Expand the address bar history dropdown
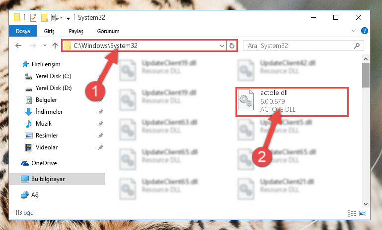 pos(222,46)
